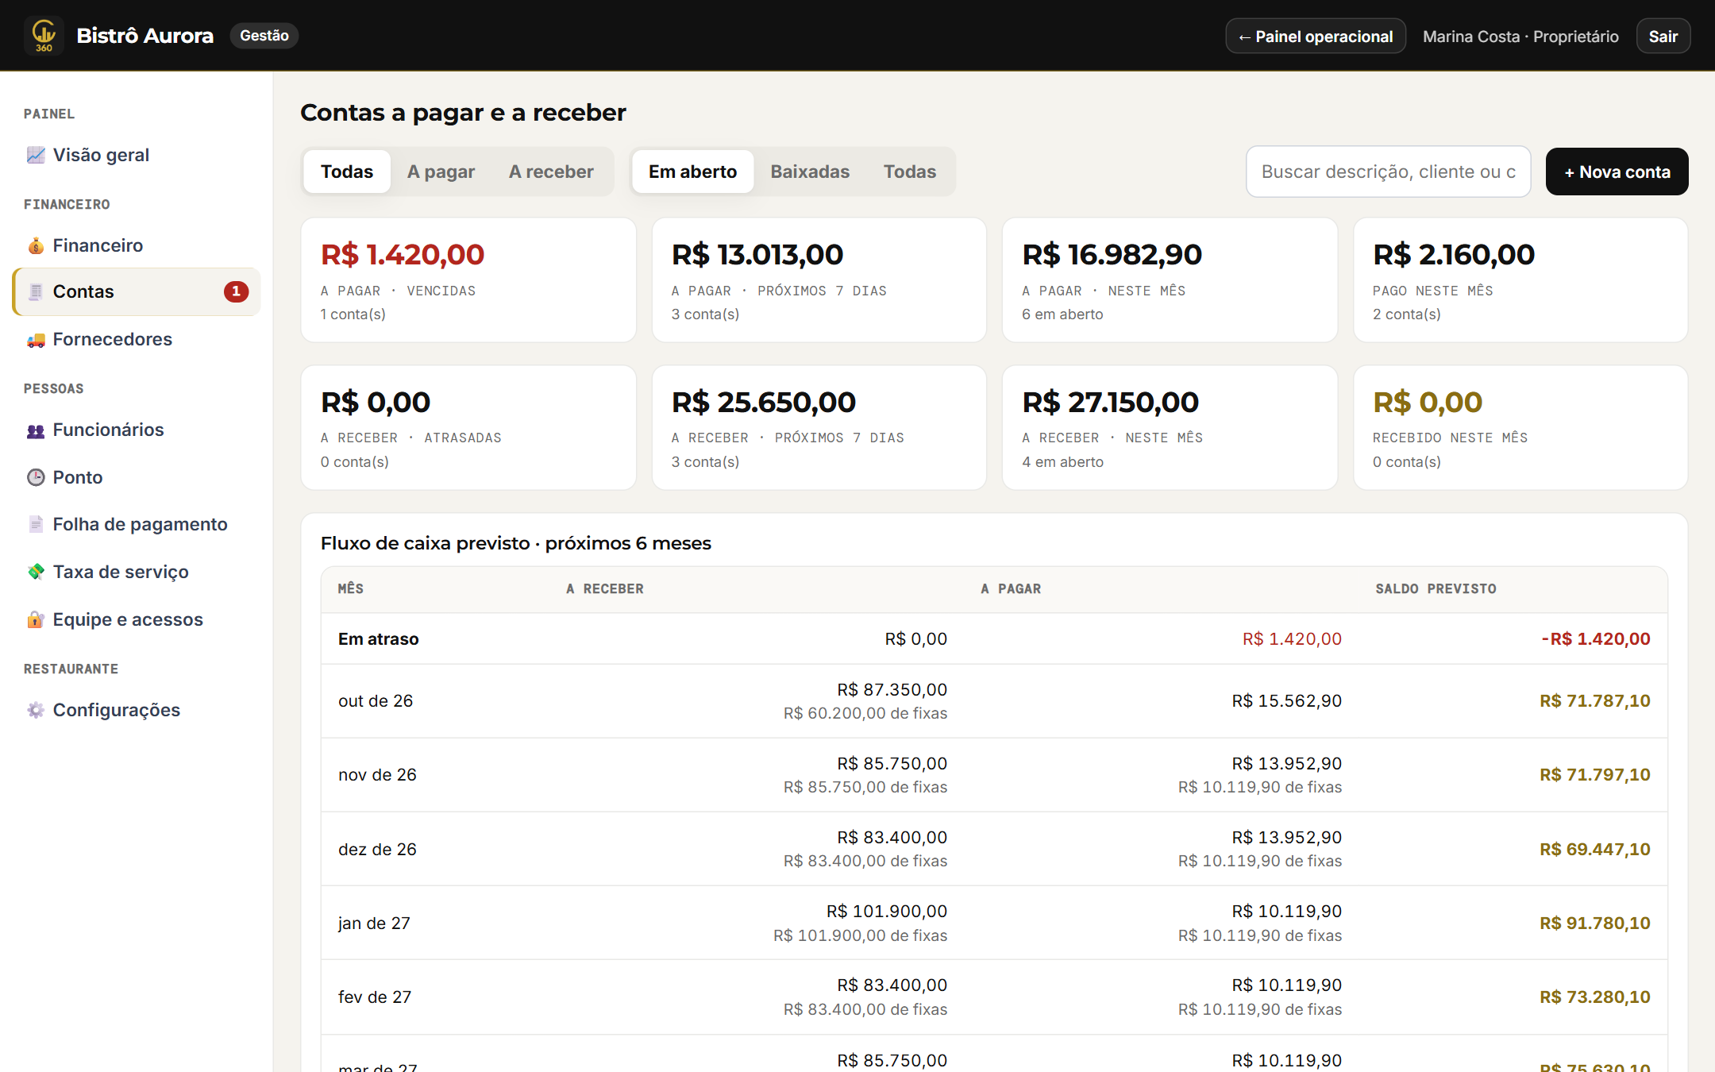Click the Equipe e acessos lock icon
This screenshot has height=1072, width=1715.
coord(36,619)
